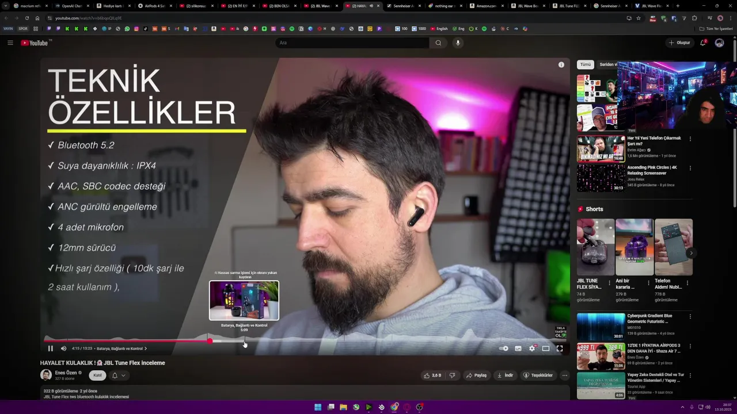This screenshot has height=414, width=737.
Task: Click the address bar URL
Action: [89, 18]
